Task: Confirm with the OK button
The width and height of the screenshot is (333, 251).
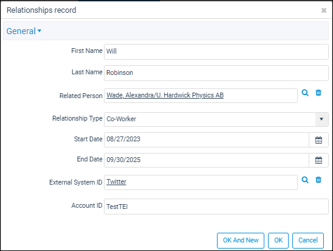Action: 278,241
